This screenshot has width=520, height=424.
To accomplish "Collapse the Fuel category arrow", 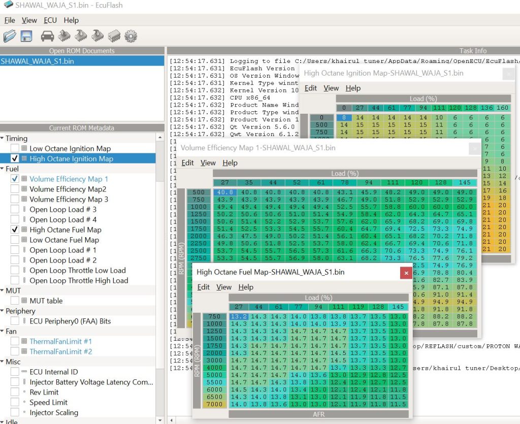I will tap(3, 169).
